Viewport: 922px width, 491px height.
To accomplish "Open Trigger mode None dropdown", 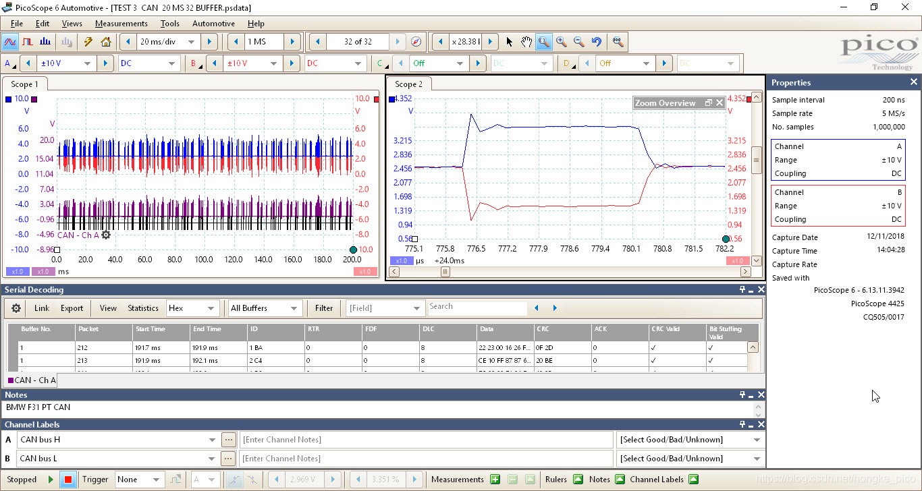I will click(156, 480).
